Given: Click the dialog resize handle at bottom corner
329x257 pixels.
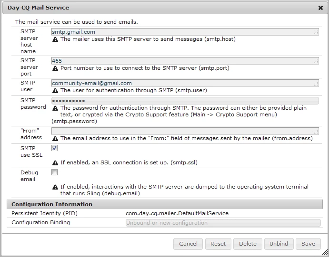Looking at the screenshot, I should [325, 253].
